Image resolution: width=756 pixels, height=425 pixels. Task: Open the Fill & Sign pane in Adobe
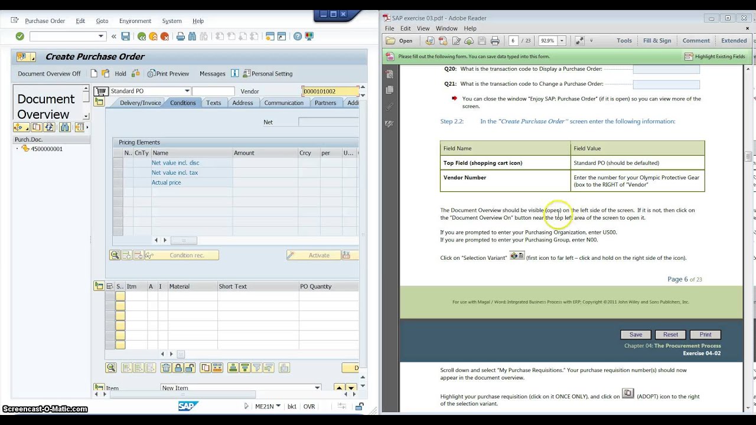657,41
